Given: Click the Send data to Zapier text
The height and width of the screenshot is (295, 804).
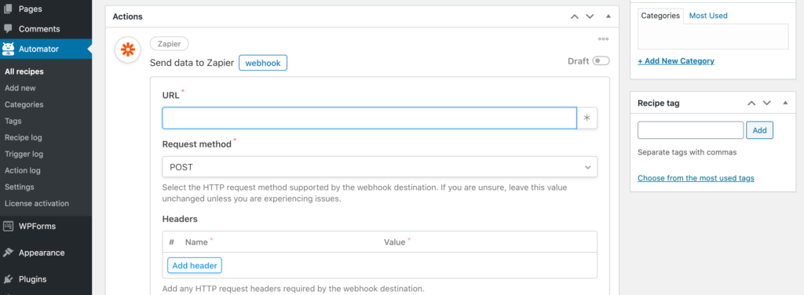Looking at the screenshot, I should coord(192,63).
